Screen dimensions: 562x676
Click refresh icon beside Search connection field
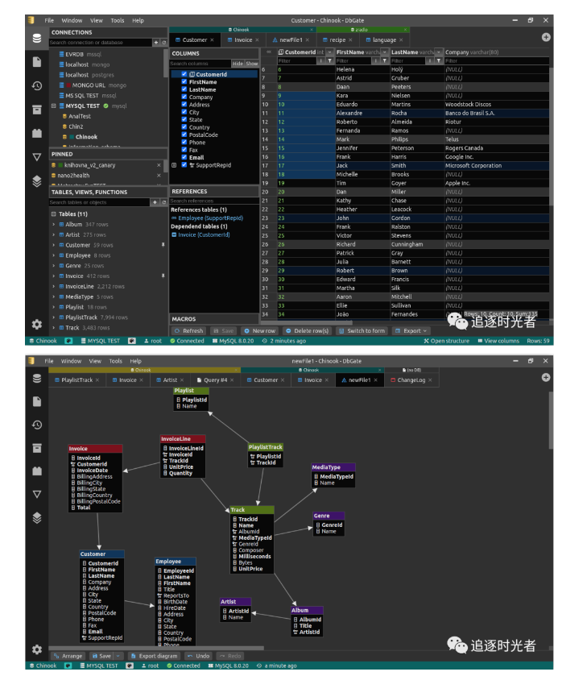point(163,42)
